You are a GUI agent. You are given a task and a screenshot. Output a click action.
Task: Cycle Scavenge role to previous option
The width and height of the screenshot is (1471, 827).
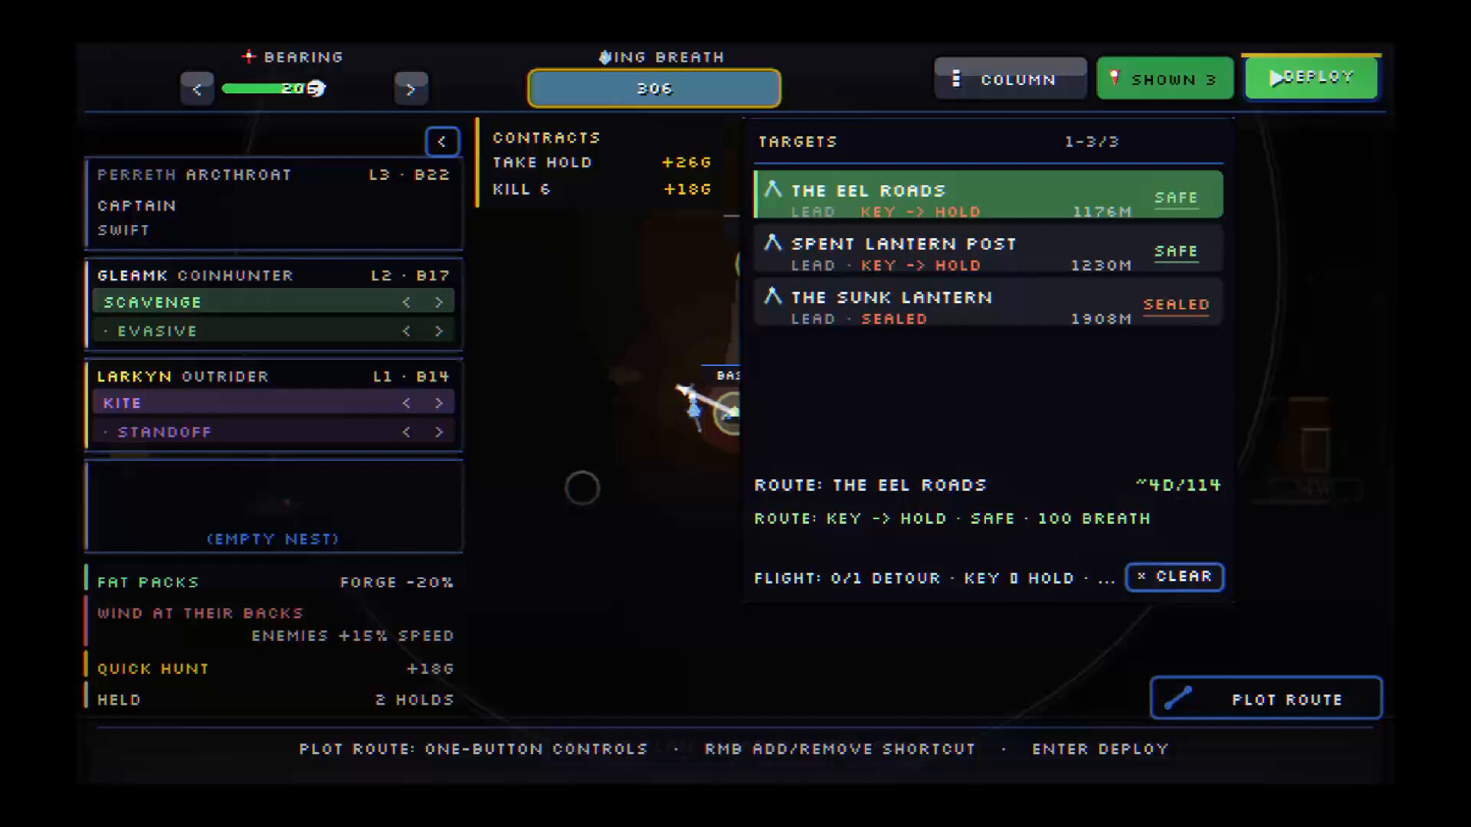[407, 302]
